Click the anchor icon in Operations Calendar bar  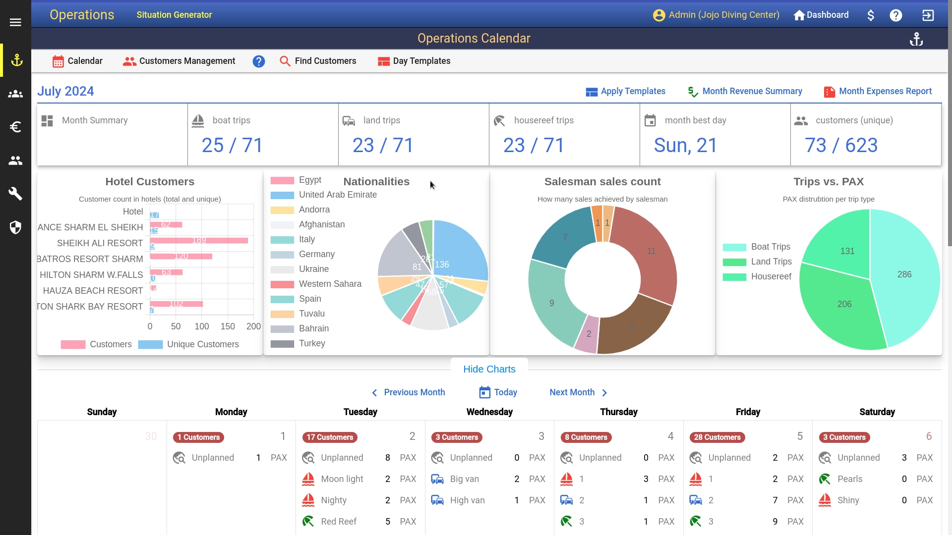[x=916, y=39]
